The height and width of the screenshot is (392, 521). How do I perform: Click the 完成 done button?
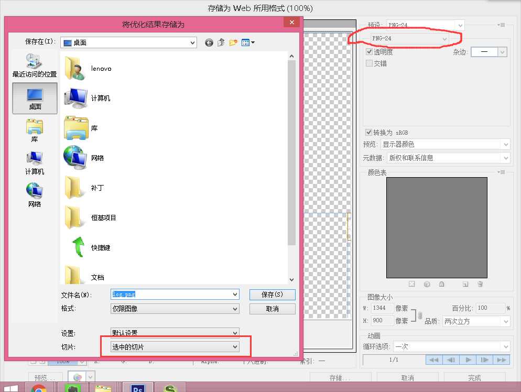474,378
